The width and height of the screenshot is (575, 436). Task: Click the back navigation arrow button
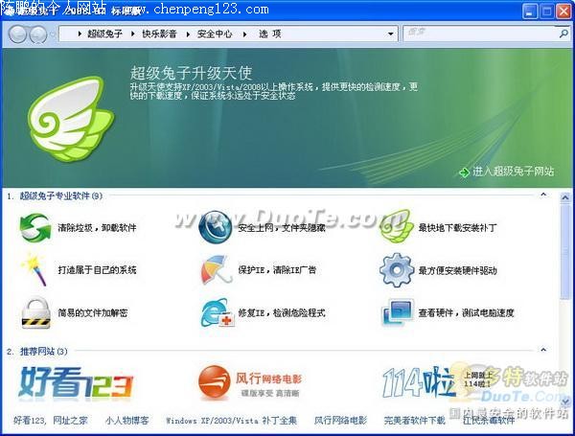(17, 34)
